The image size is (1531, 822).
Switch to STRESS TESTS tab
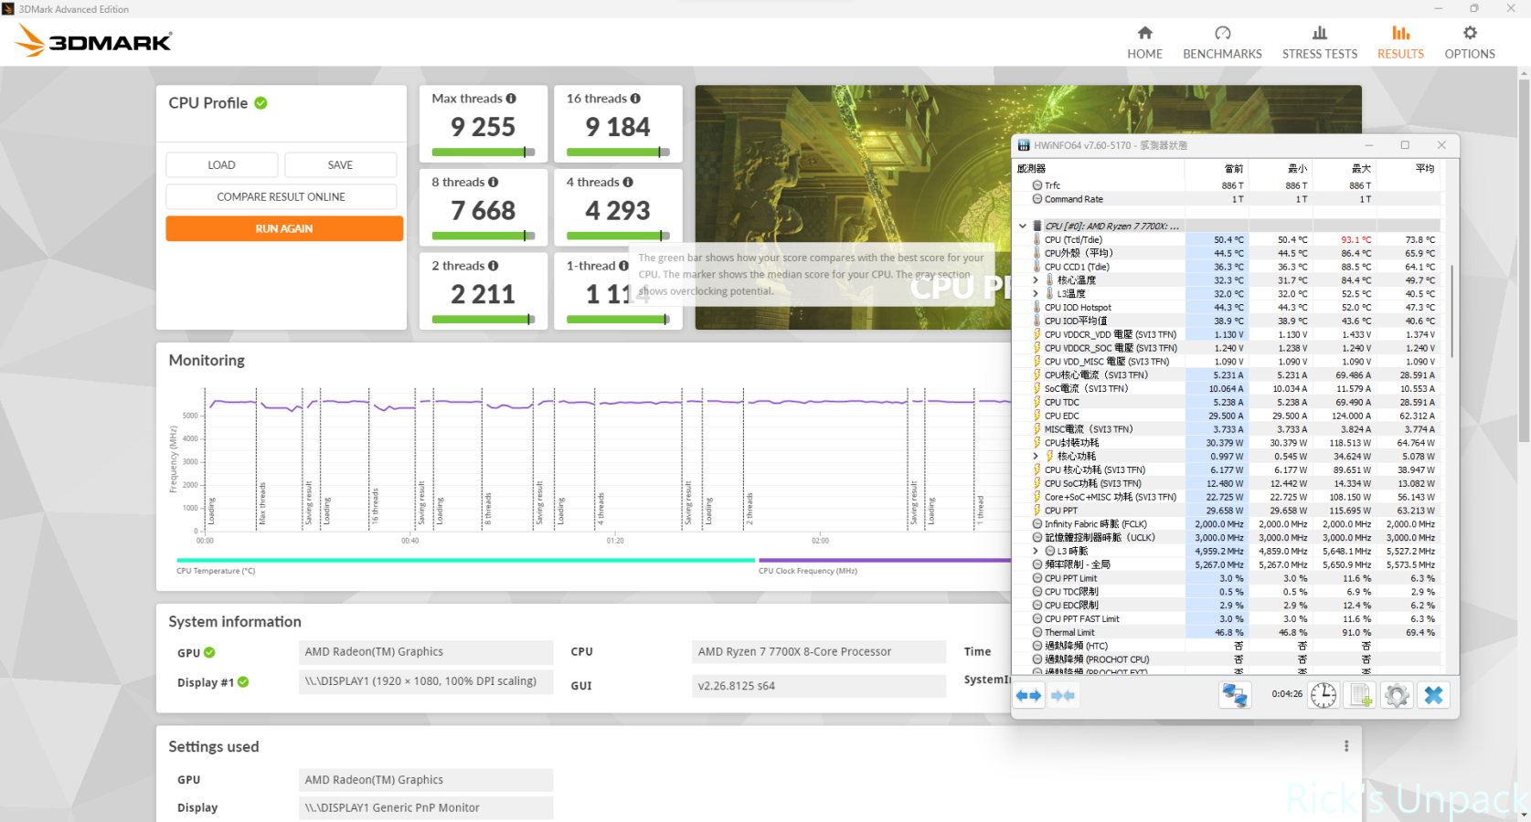(1319, 43)
